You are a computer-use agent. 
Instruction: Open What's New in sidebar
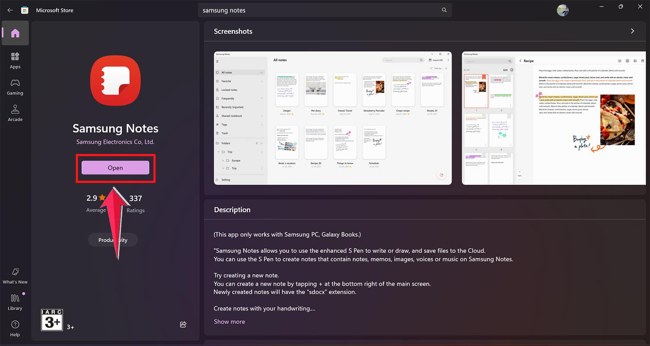[x=15, y=276]
